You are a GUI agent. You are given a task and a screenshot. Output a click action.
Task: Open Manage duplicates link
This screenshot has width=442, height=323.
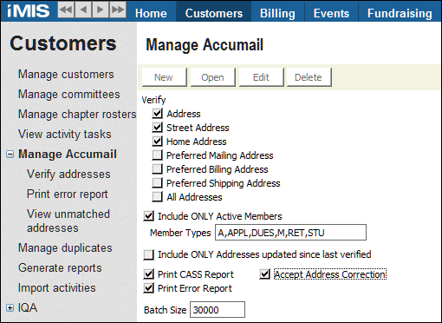[65, 248]
